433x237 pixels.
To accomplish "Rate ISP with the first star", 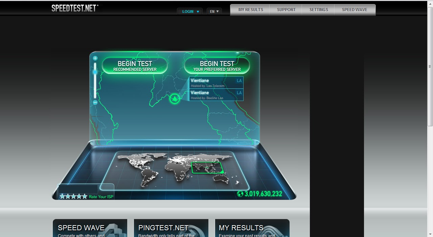I will [62, 196].
